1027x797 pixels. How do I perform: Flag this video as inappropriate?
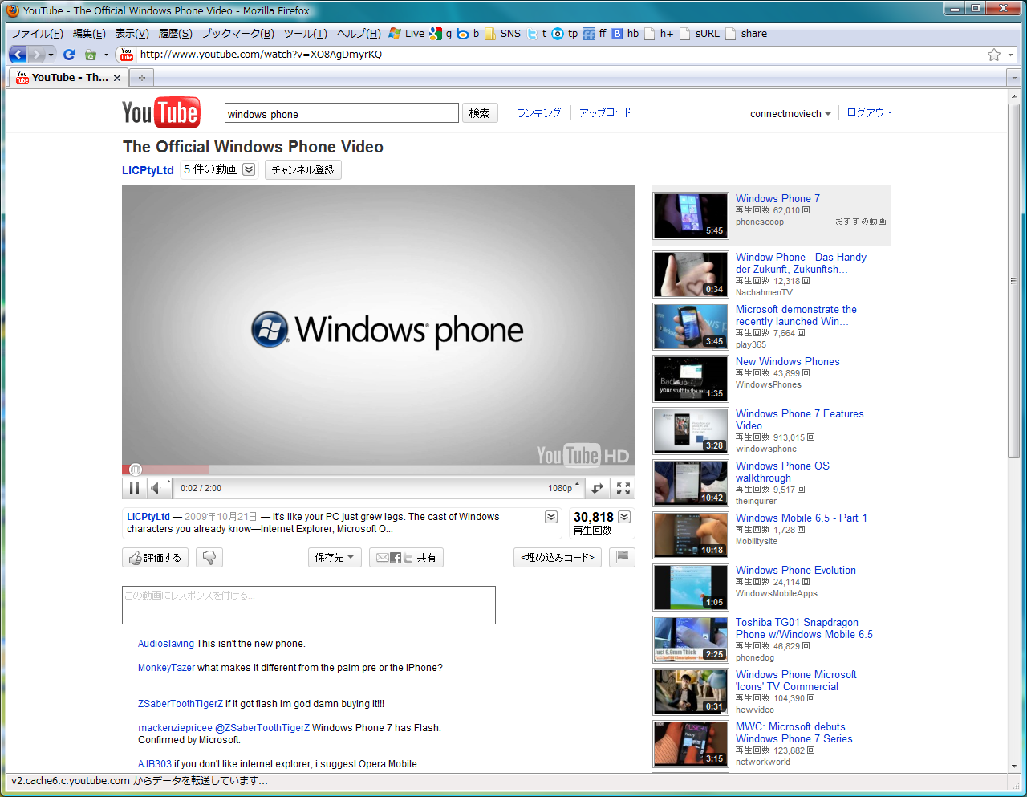(623, 557)
